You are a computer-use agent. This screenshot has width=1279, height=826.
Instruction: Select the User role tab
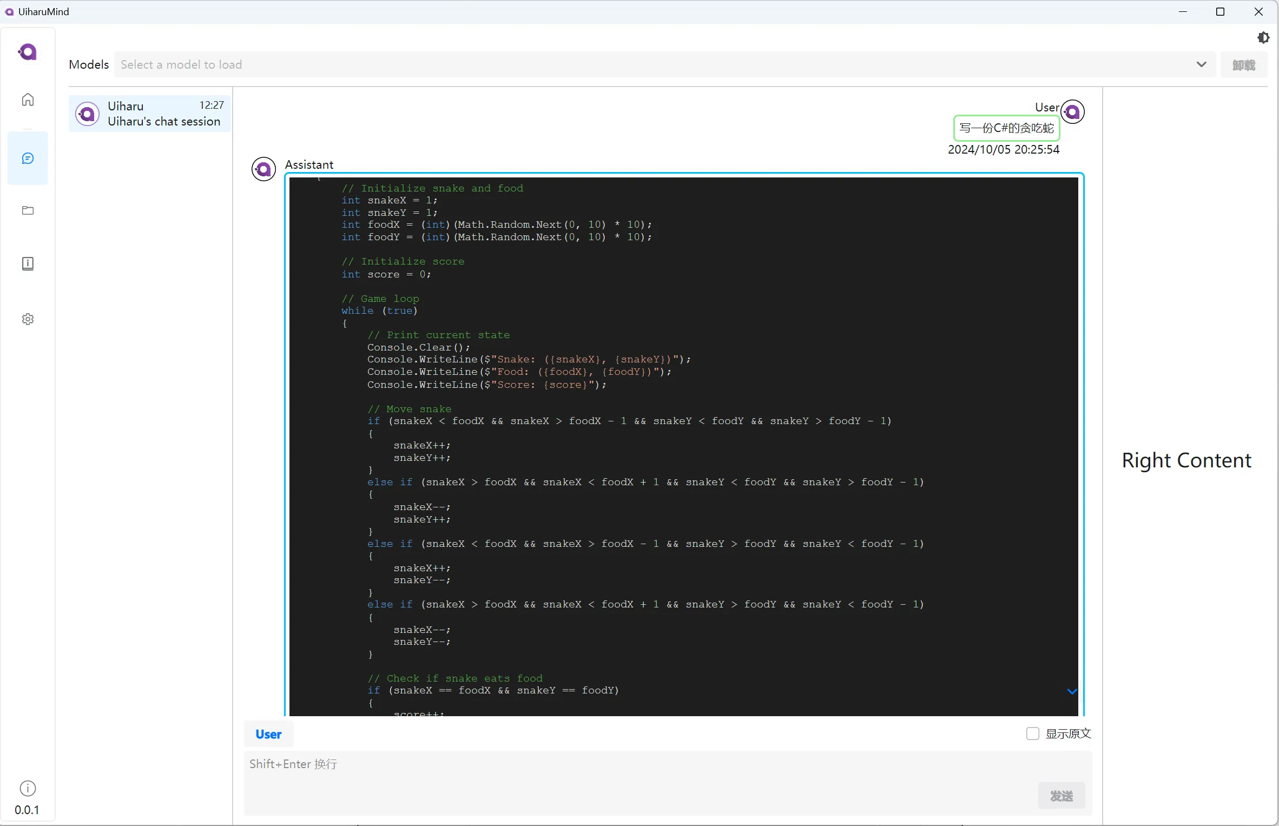(x=268, y=734)
